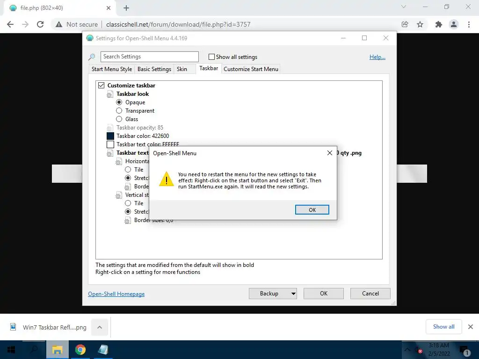The width and height of the screenshot is (479, 359).
Task: Open the Chrome profile avatar
Action: (454, 24)
